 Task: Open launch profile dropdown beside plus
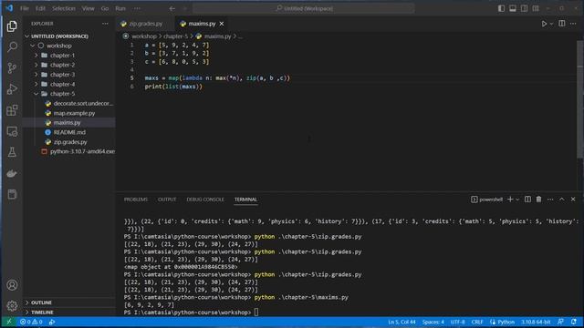(x=517, y=200)
